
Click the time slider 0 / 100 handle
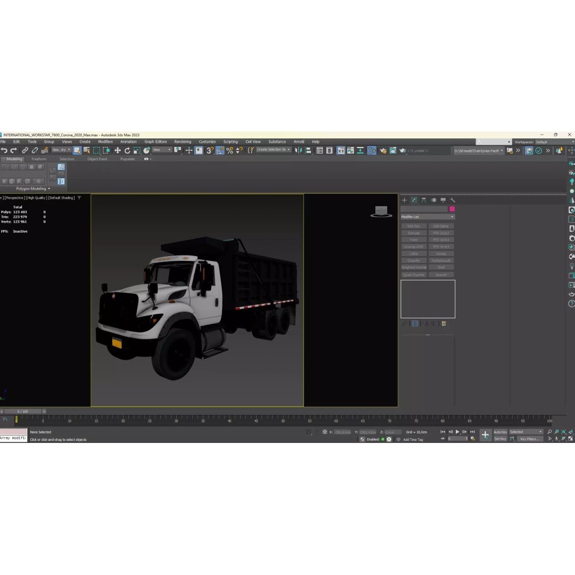tap(22, 412)
